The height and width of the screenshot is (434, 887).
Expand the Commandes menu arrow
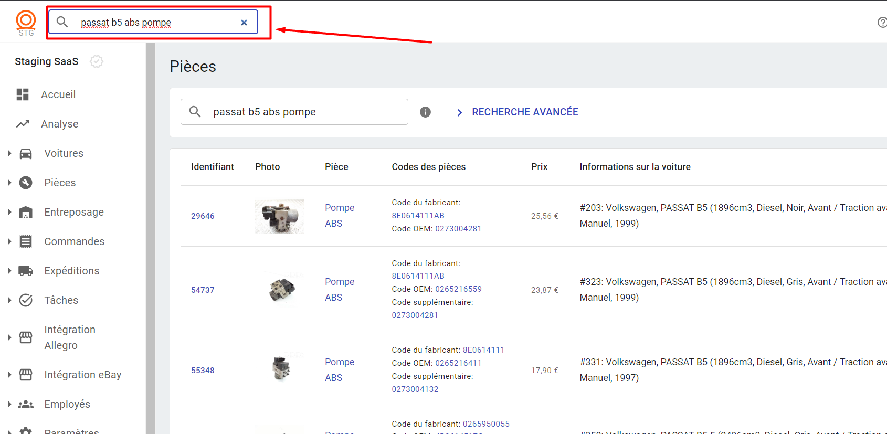[9, 241]
